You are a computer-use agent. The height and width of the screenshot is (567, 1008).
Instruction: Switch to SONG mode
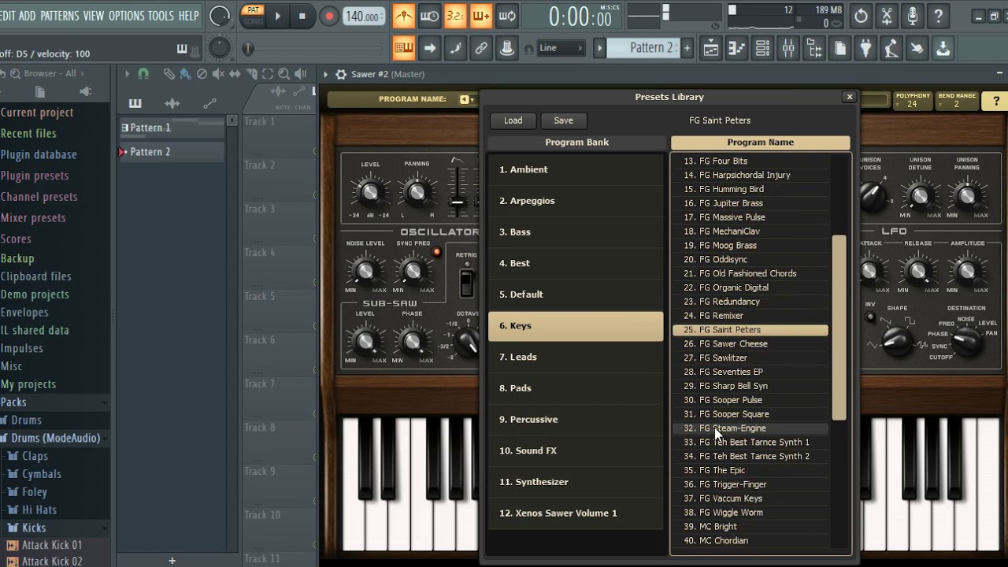[x=253, y=21]
